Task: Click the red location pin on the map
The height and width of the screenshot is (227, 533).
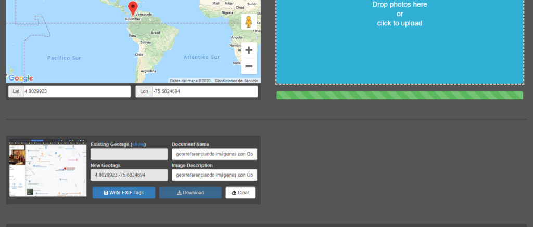Action: [x=133, y=8]
